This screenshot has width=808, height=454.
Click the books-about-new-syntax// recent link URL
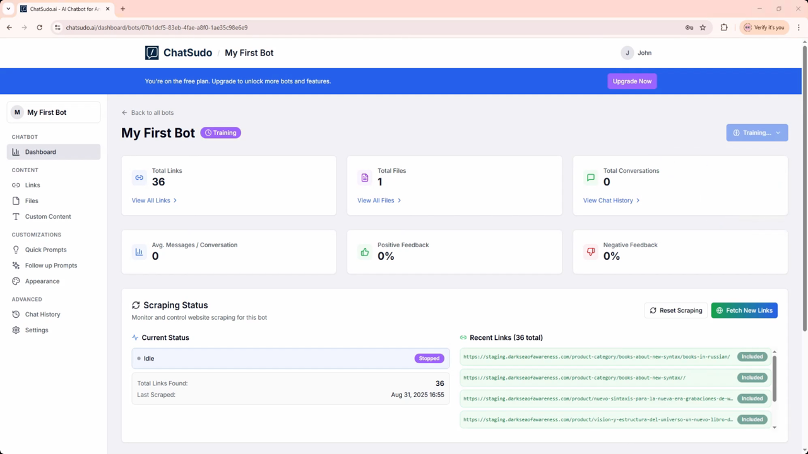click(574, 378)
